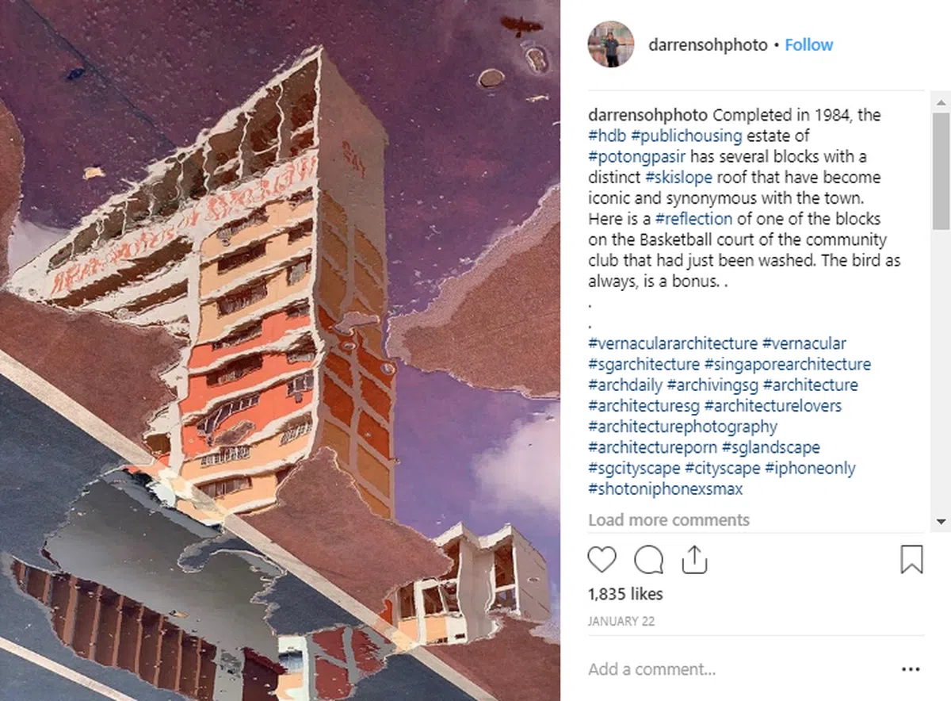Open darrensohphoto's profile picture

pyautogui.click(x=611, y=44)
